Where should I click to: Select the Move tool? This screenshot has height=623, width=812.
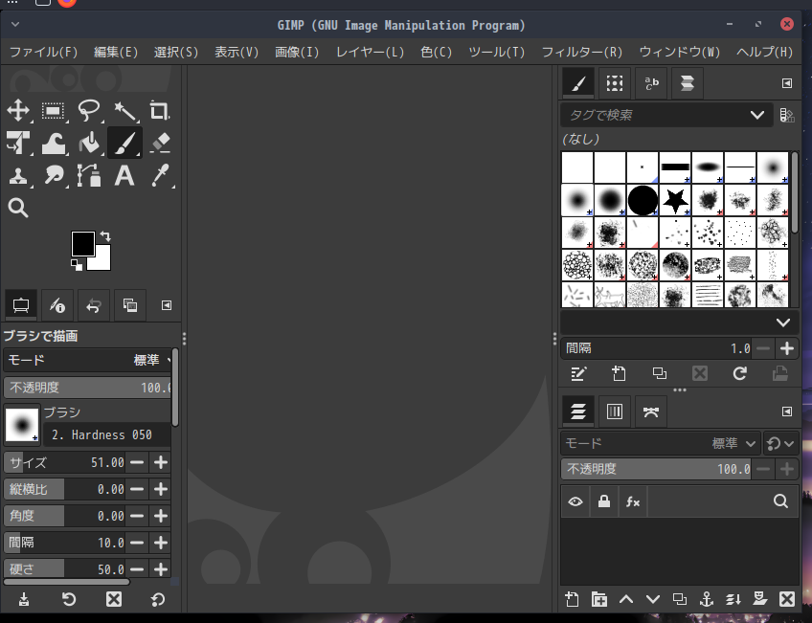[x=18, y=111]
